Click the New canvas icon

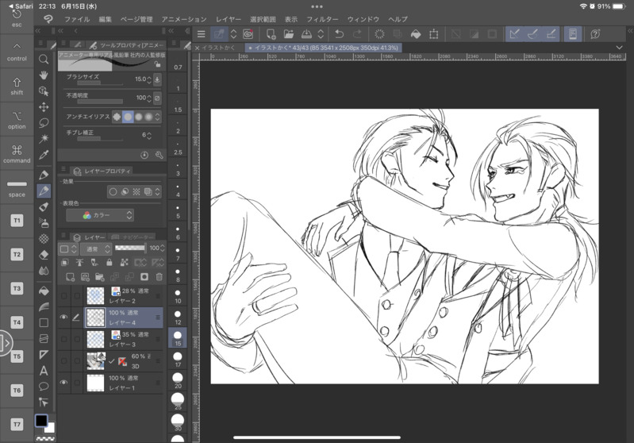[271, 34]
